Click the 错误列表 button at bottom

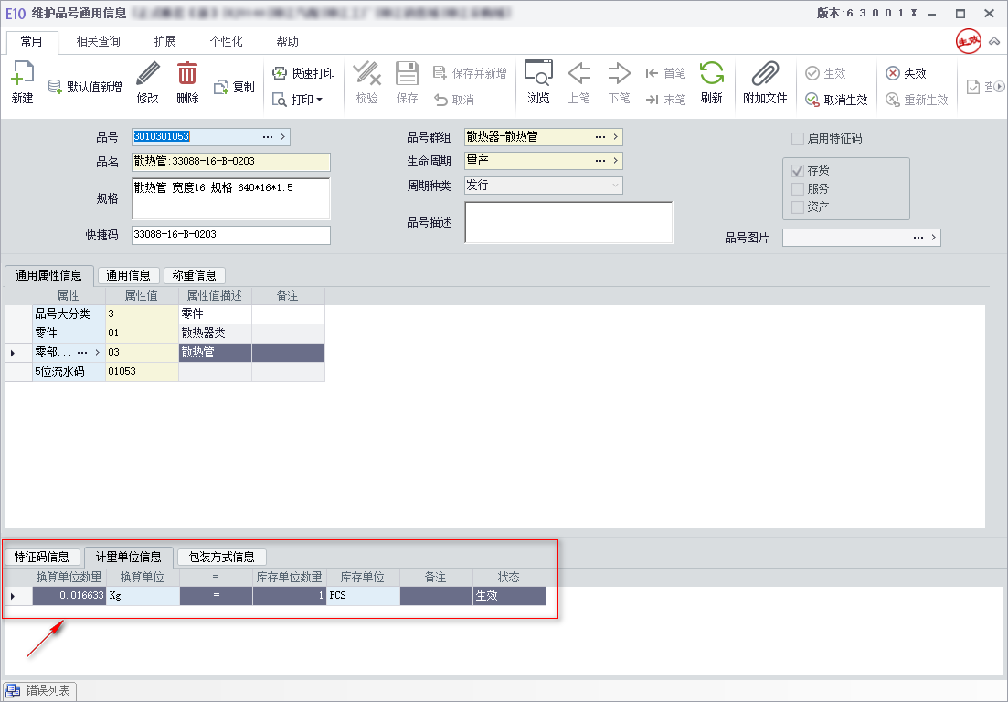click(x=40, y=691)
